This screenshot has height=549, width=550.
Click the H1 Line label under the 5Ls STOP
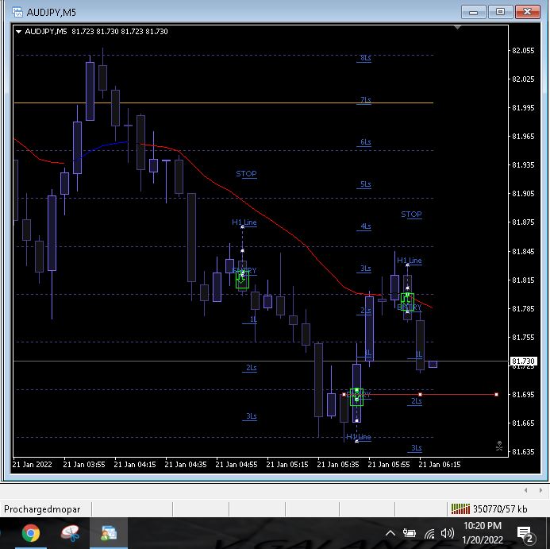[x=244, y=222]
